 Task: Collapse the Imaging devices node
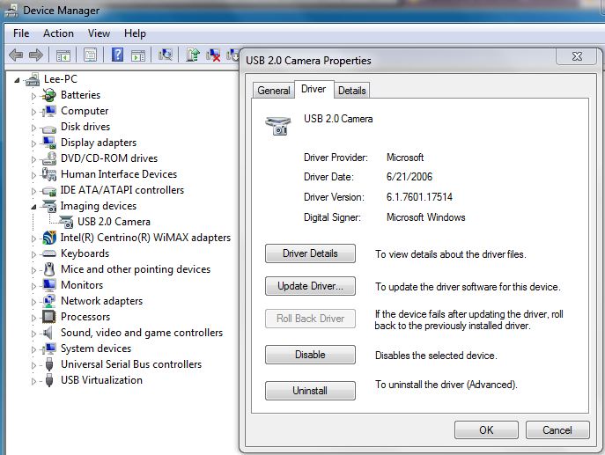pyautogui.click(x=33, y=207)
